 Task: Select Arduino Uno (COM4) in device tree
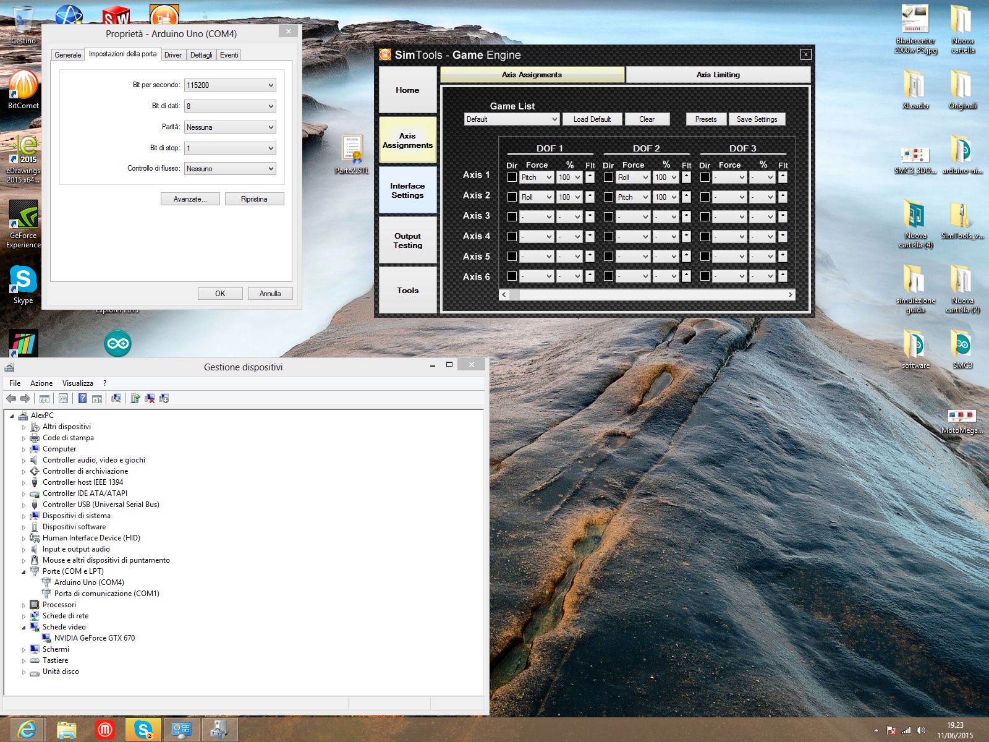[x=88, y=582]
